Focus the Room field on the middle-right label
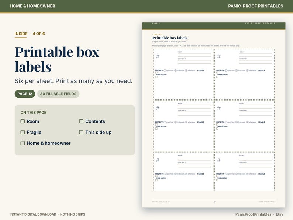Viewport: 293px width, 220px height. (255, 107)
